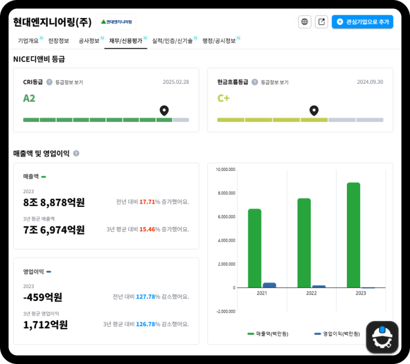The width and height of the screenshot is (410, 364).
Task: Click the 2021 blue operating profit bar
Action: pos(269,285)
